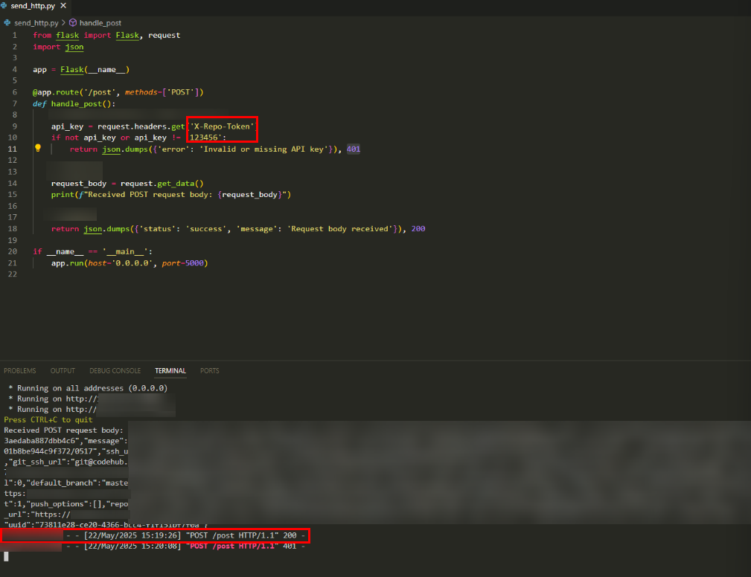
Task: Click handle_post symbol icon in breadcrumb
Action: [x=73, y=22]
